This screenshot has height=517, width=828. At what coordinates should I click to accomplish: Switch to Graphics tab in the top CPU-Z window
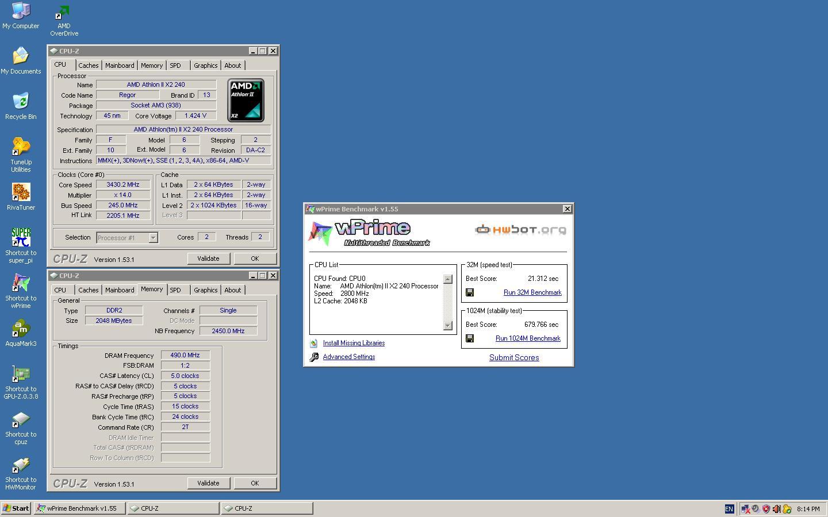pos(205,65)
